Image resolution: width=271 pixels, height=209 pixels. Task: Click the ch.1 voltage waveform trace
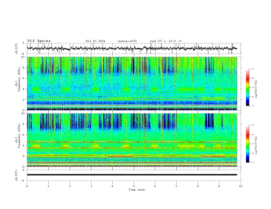coord(132,48)
